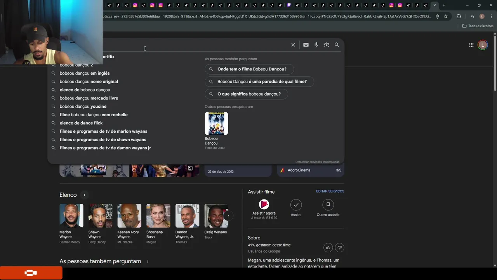This screenshot has width=497, height=280.
Task: Open the on-screen keyboard input tool
Action: coord(306,45)
